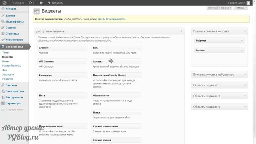This screenshot has height=144, width=256.
Task: Expand Область подвала 3 area
Action: coord(220,107)
